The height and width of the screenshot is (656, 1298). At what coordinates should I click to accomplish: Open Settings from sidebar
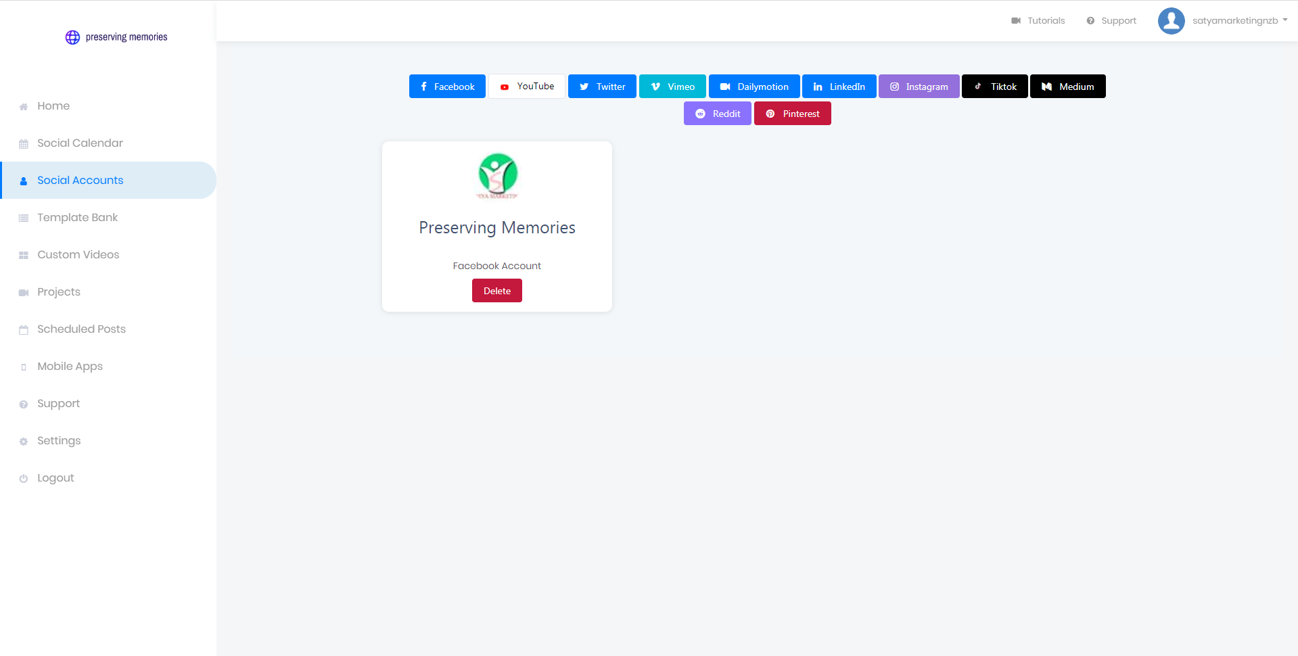click(108, 441)
